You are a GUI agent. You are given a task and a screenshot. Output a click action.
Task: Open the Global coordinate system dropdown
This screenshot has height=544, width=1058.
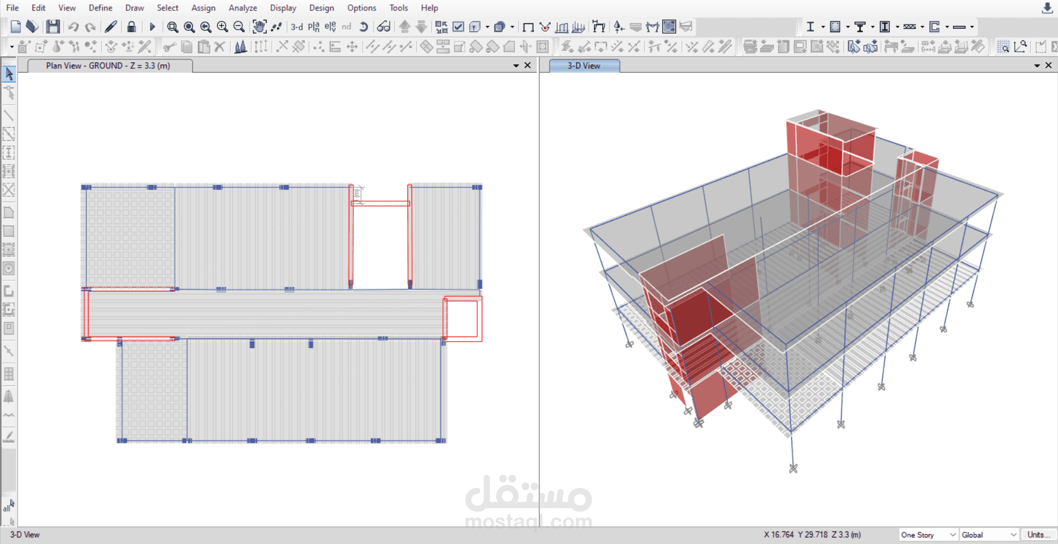[989, 535]
